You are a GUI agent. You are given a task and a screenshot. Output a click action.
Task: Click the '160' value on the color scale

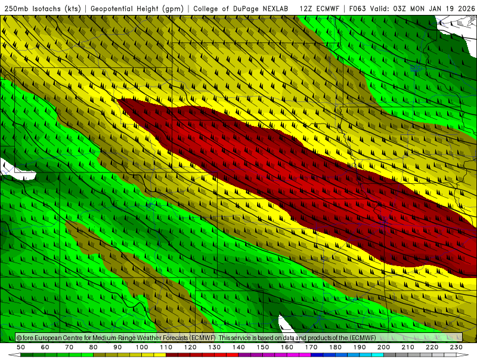pos(287,347)
